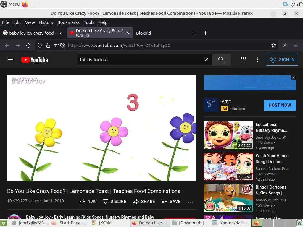Viewport: 303px width, 227px height.
Task: Open the Firefox hamburger application menu
Action: [x=296, y=45]
